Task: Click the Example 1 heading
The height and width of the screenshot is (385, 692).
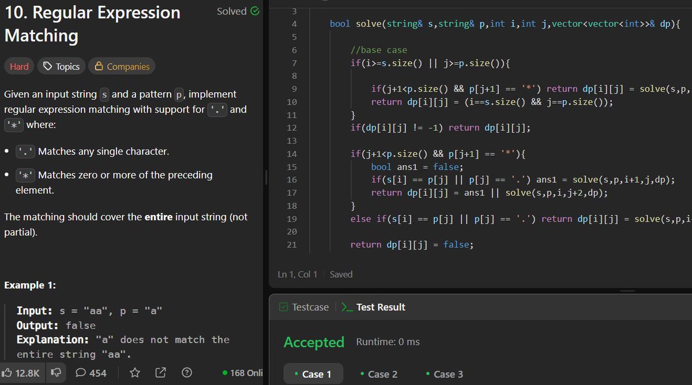Action: click(x=30, y=285)
